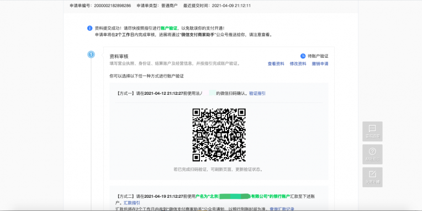Click the green 账户验证 text
This screenshot has width=422, height=211.
[x=169, y=28]
